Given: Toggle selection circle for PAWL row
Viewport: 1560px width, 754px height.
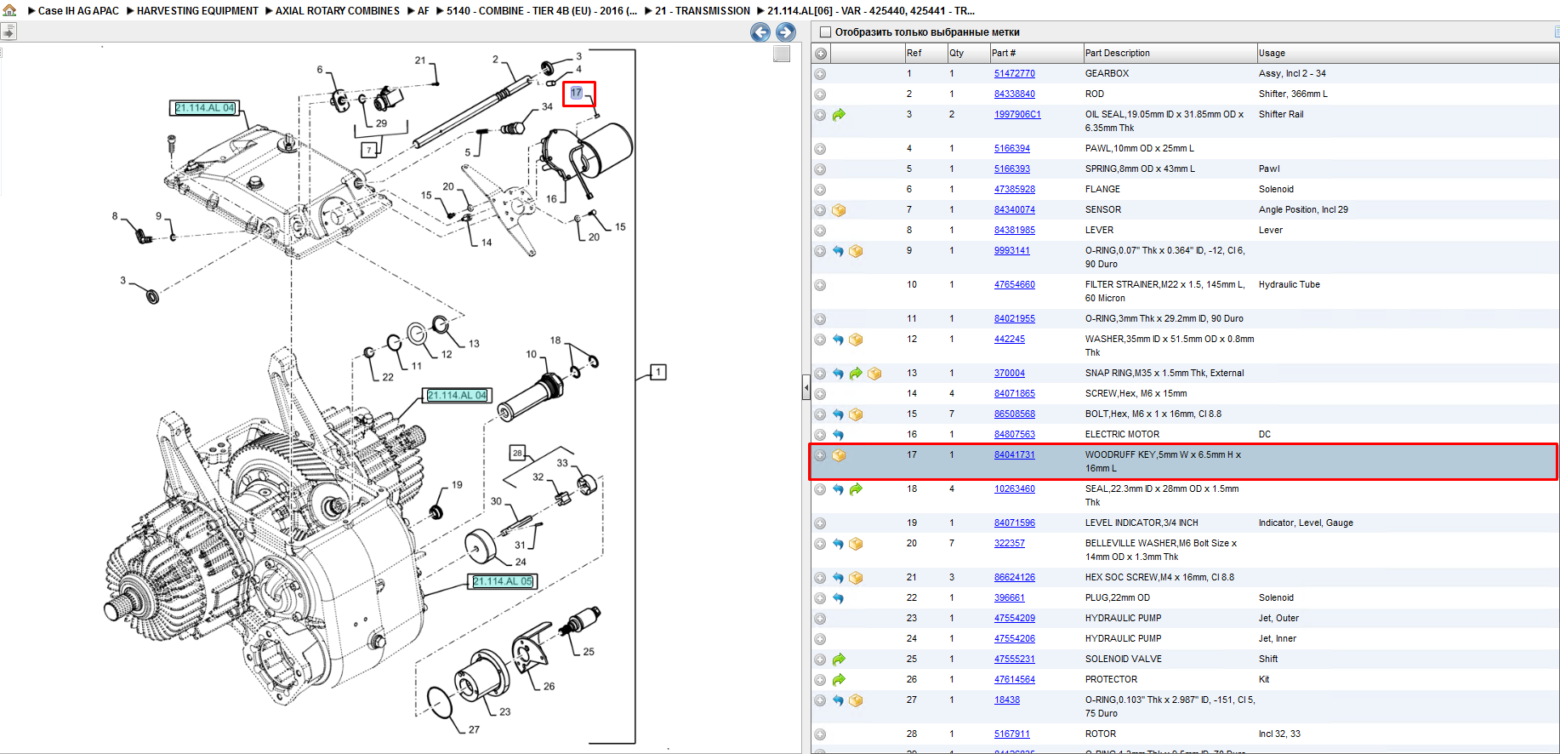Looking at the screenshot, I should click(820, 149).
